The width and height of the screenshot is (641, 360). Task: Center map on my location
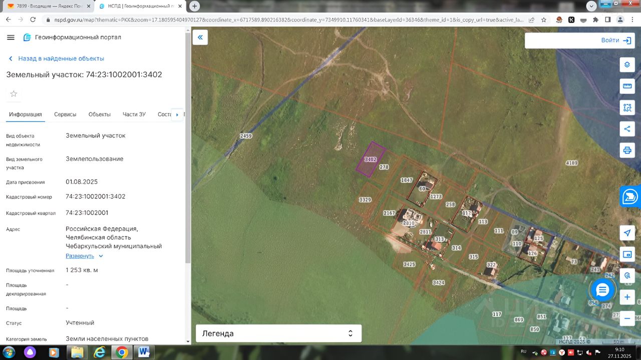[x=627, y=233]
